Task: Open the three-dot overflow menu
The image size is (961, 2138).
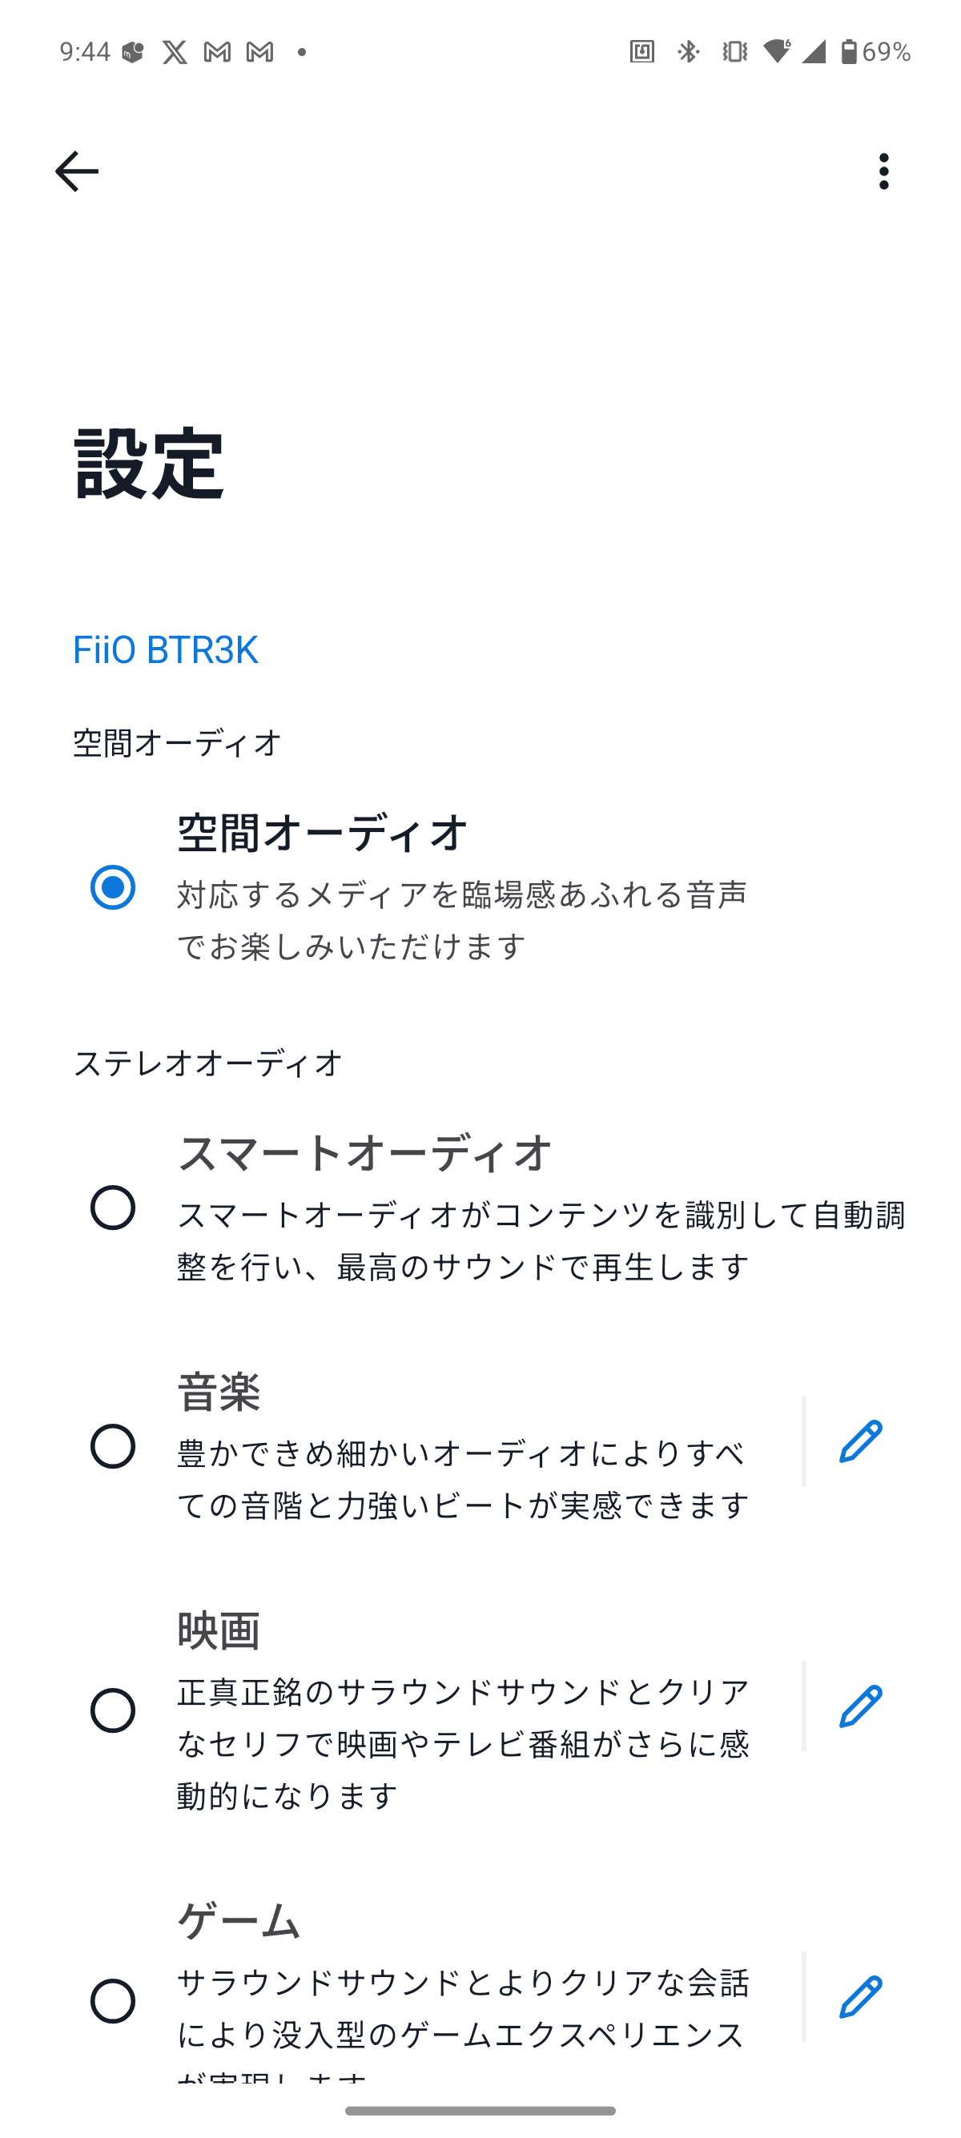Action: (x=883, y=171)
